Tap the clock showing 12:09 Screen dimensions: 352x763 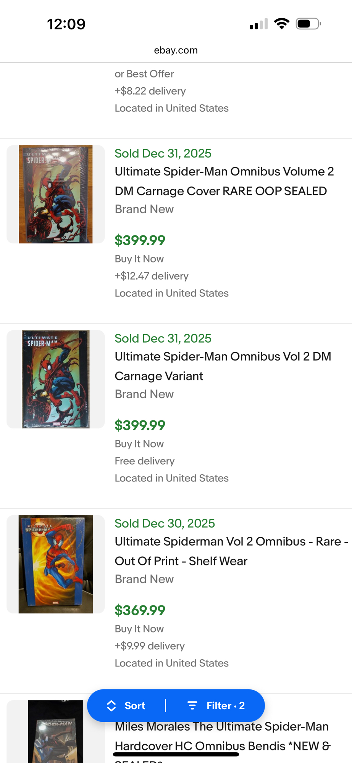point(66,24)
